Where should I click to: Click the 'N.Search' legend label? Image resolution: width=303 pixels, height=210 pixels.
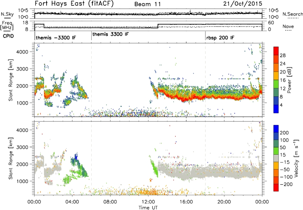[x=292, y=14]
